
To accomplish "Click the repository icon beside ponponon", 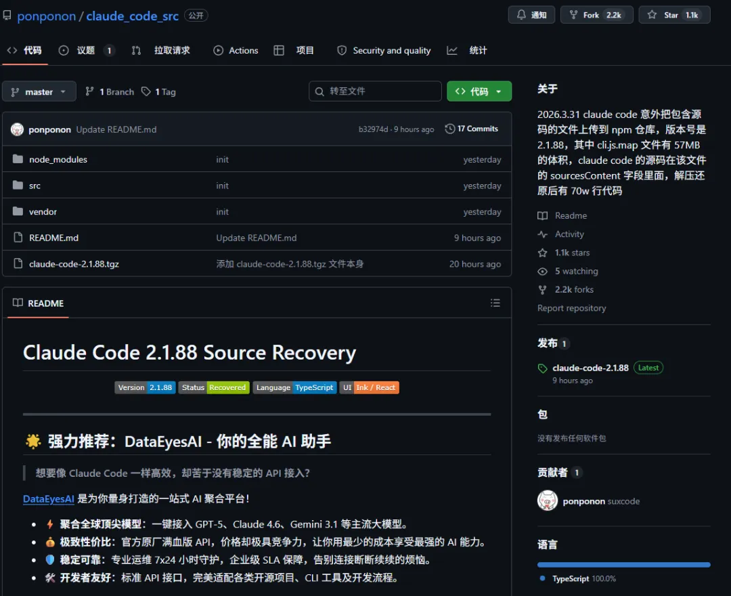I will pyautogui.click(x=7, y=16).
